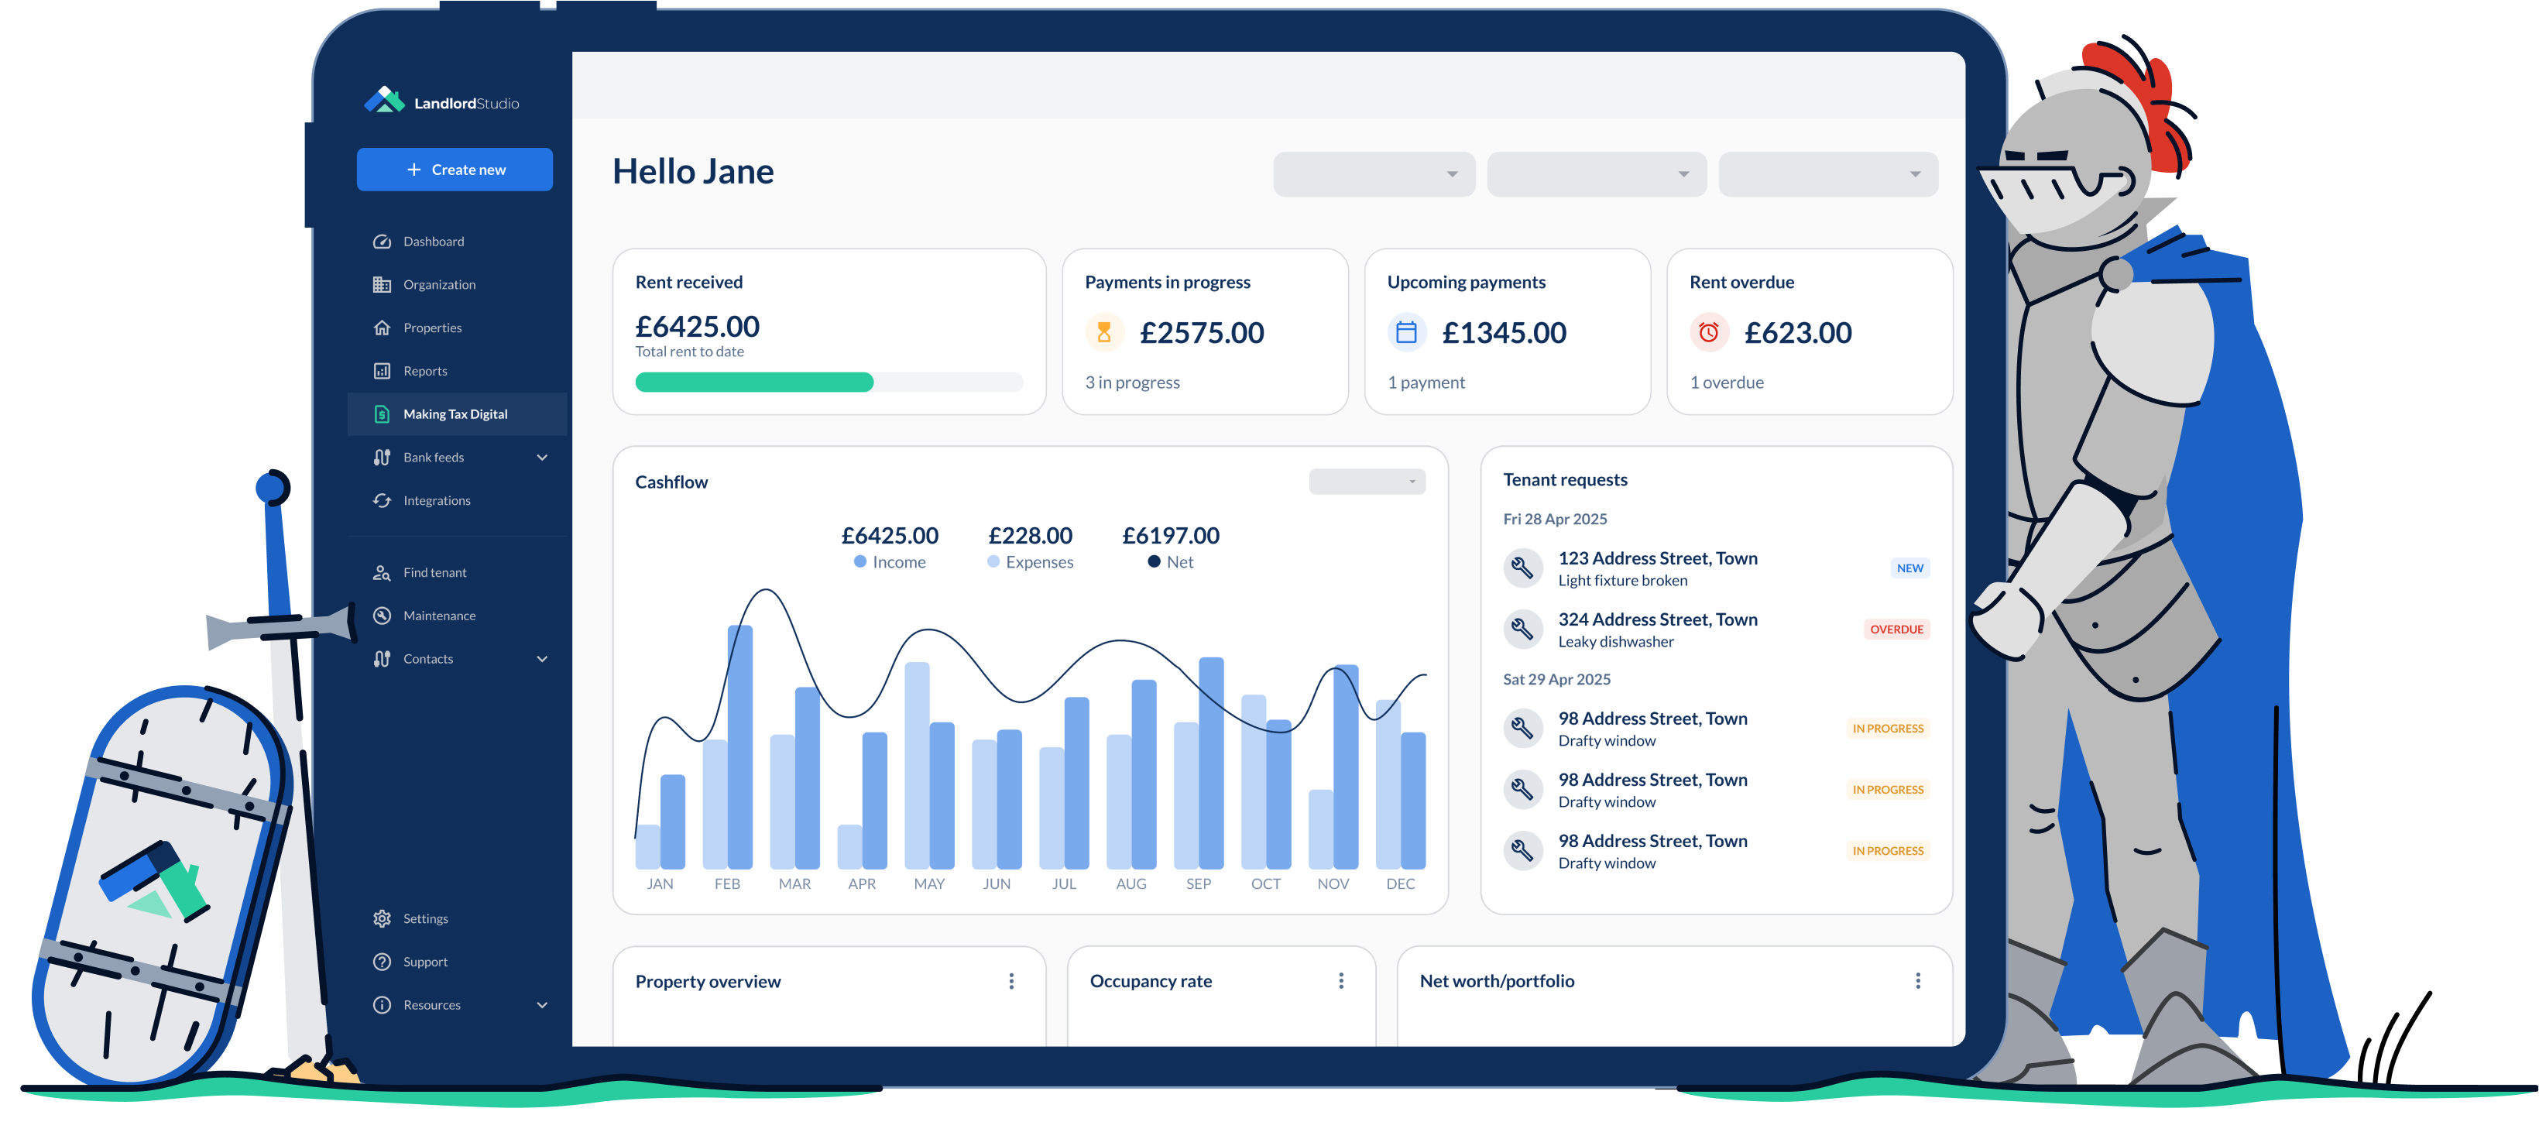
Task: Open the Property overview options menu
Action: (x=1011, y=980)
